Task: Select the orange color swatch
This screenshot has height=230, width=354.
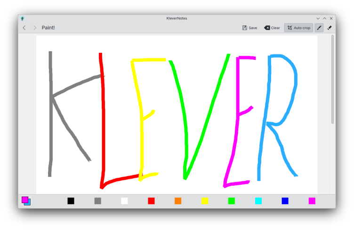Action: pos(178,201)
